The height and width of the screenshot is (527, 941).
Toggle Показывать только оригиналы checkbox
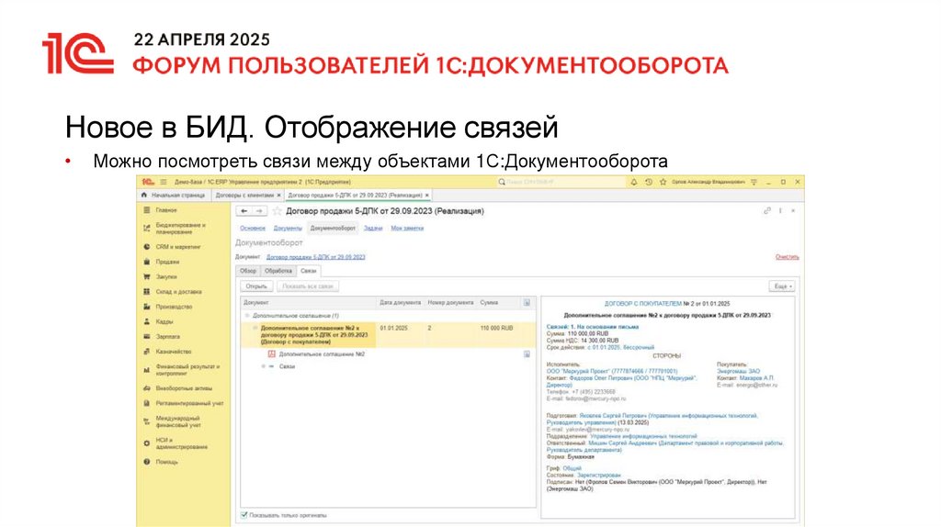pyautogui.click(x=244, y=515)
